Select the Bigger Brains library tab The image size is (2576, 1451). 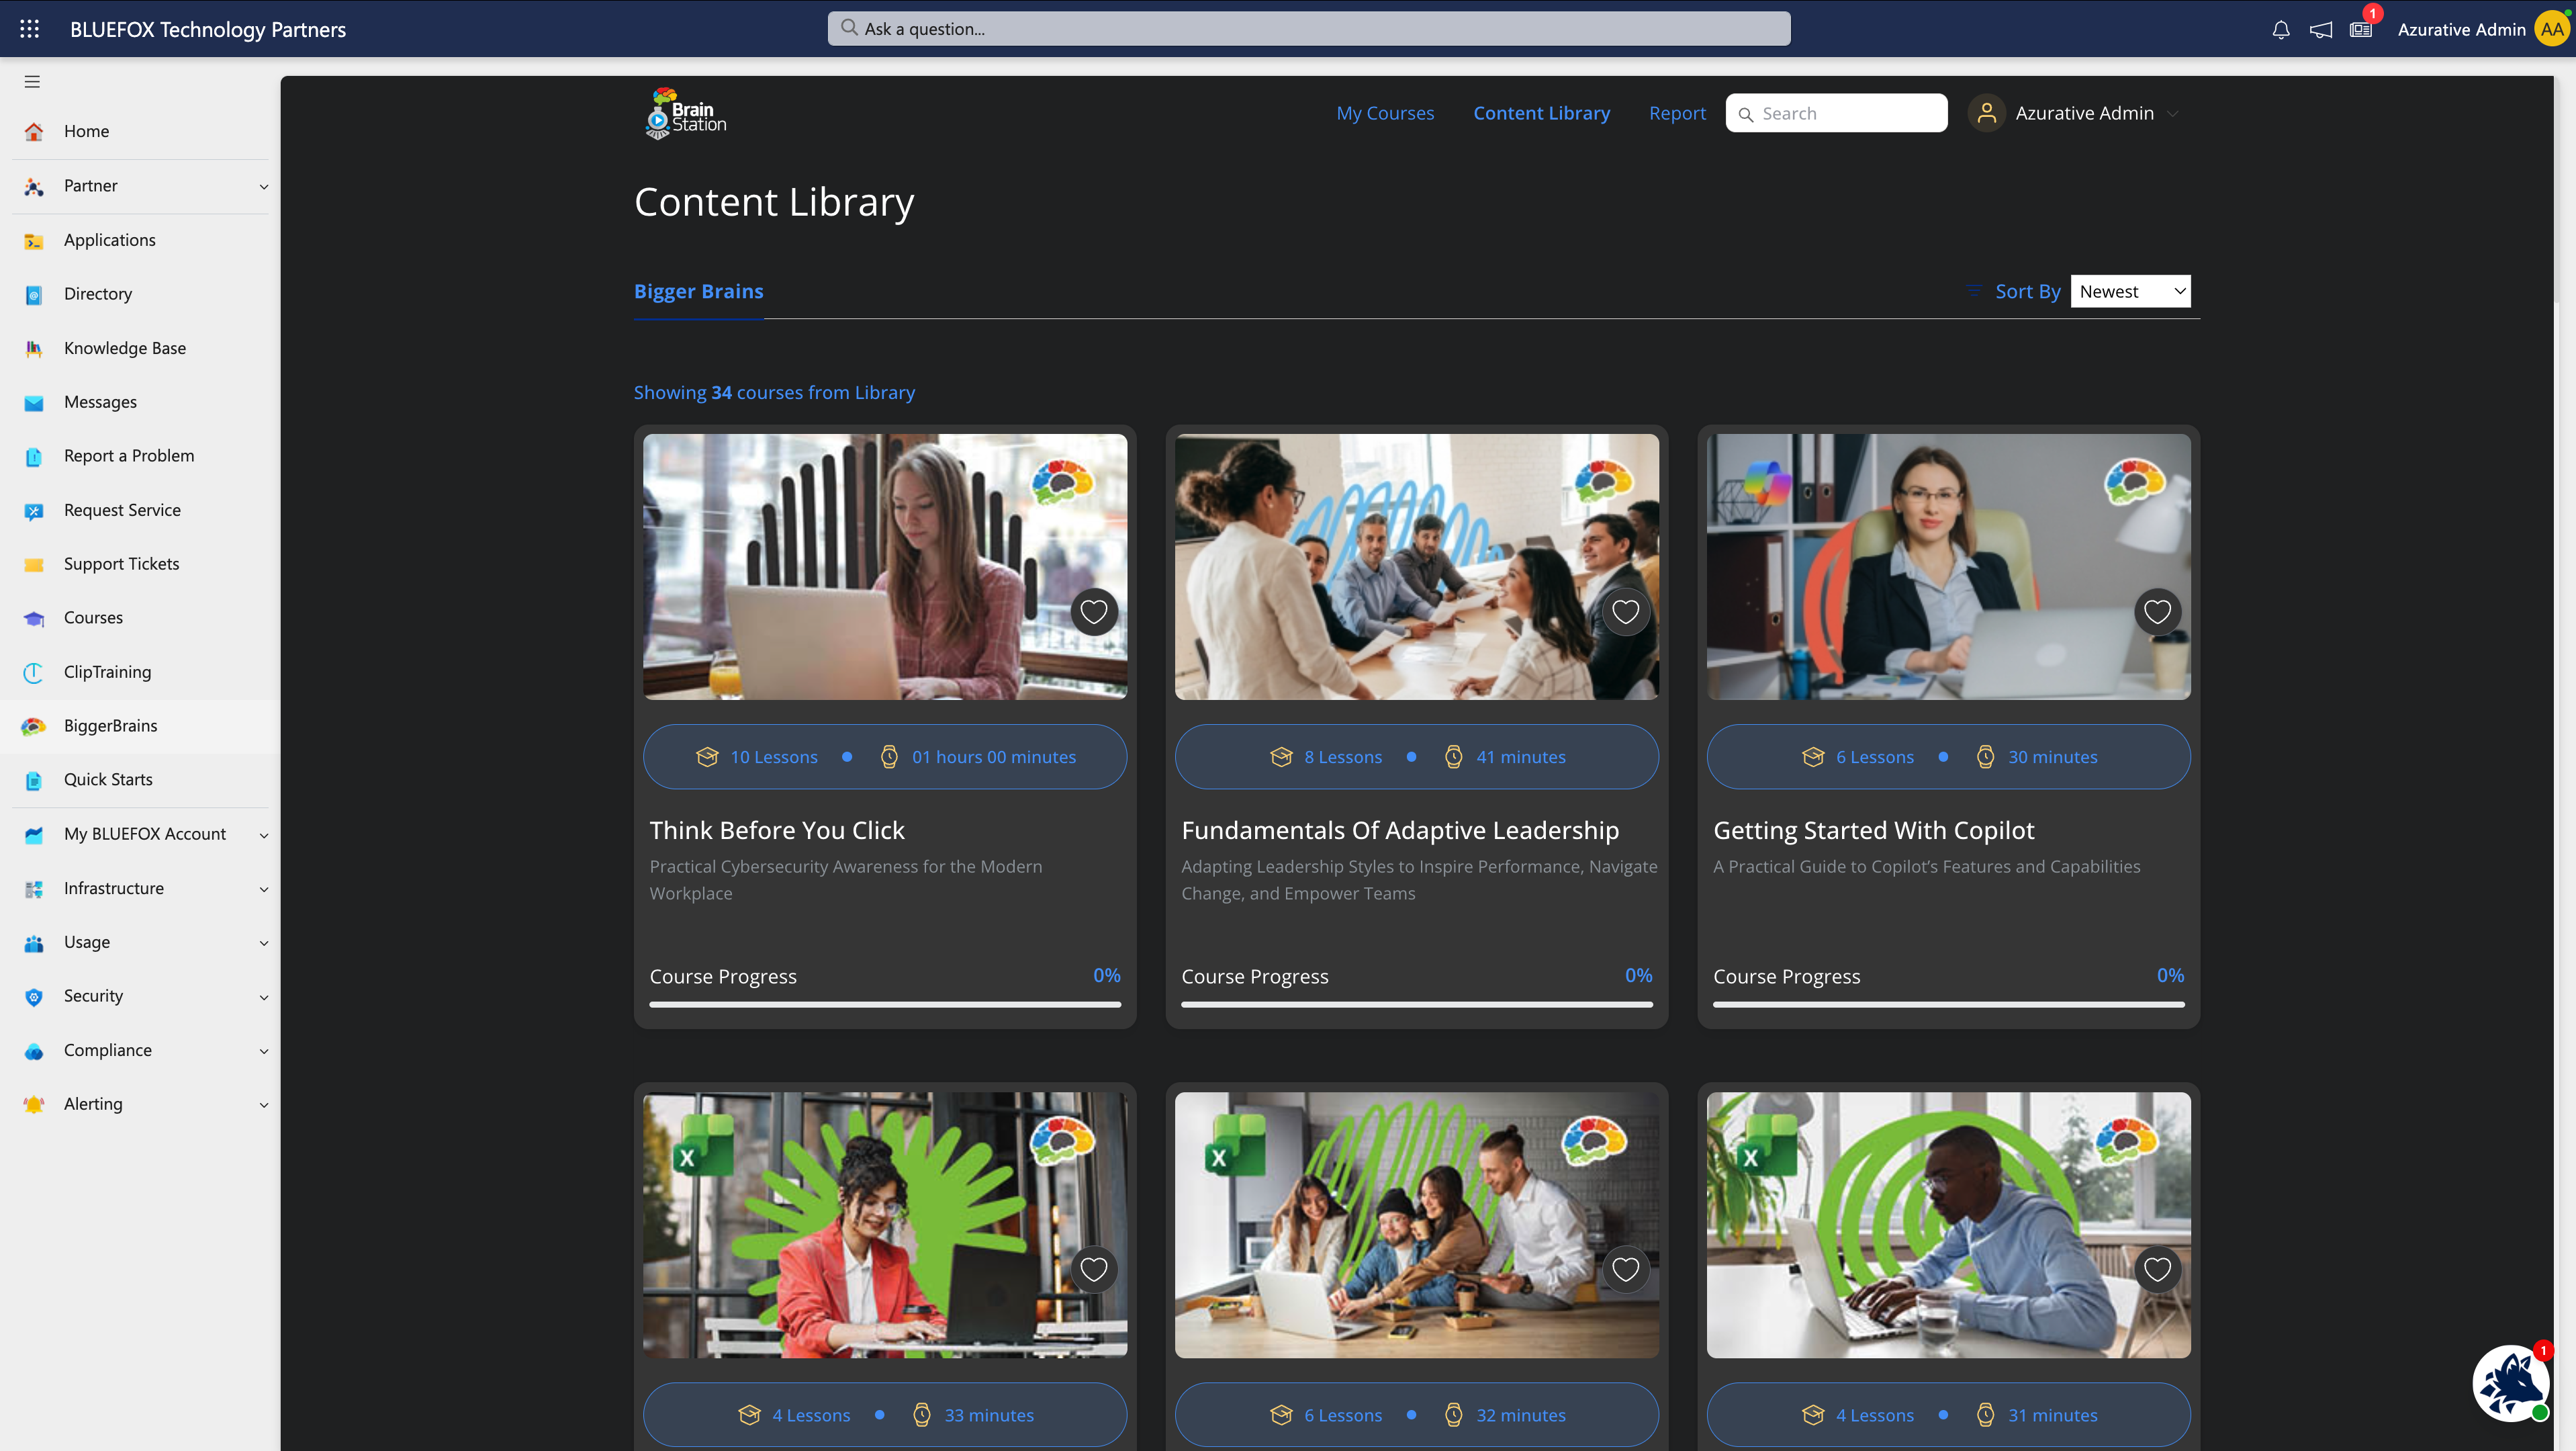coord(698,291)
